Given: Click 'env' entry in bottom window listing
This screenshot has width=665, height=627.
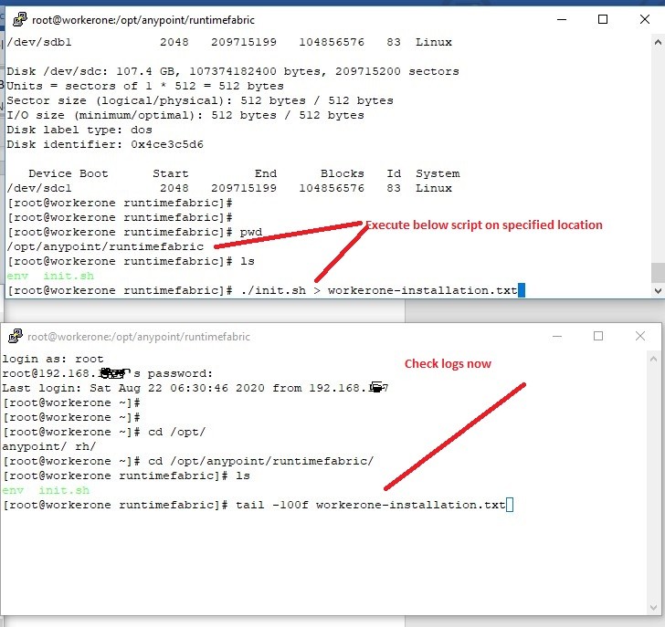Looking at the screenshot, I should 13,490.
